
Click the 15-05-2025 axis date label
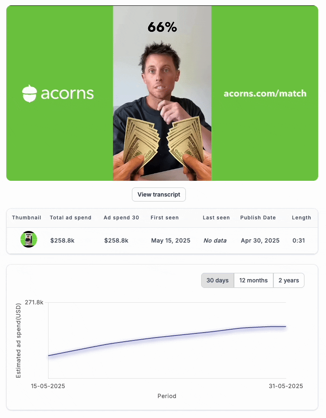coord(48,386)
